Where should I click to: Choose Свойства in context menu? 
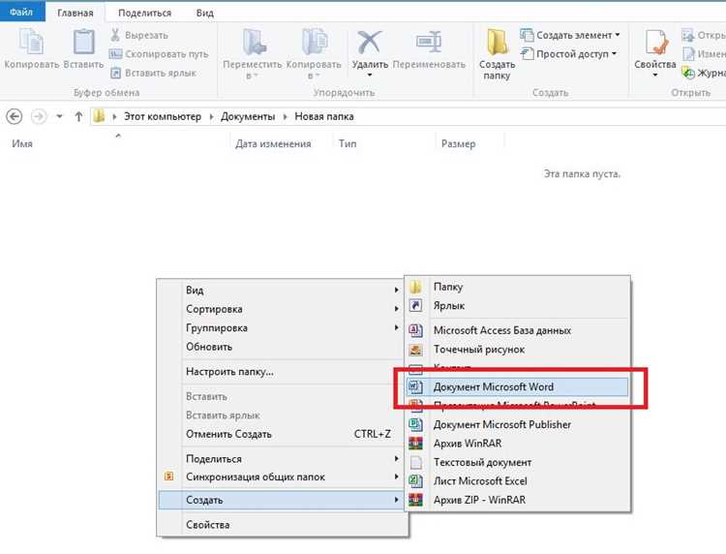click(x=283, y=525)
